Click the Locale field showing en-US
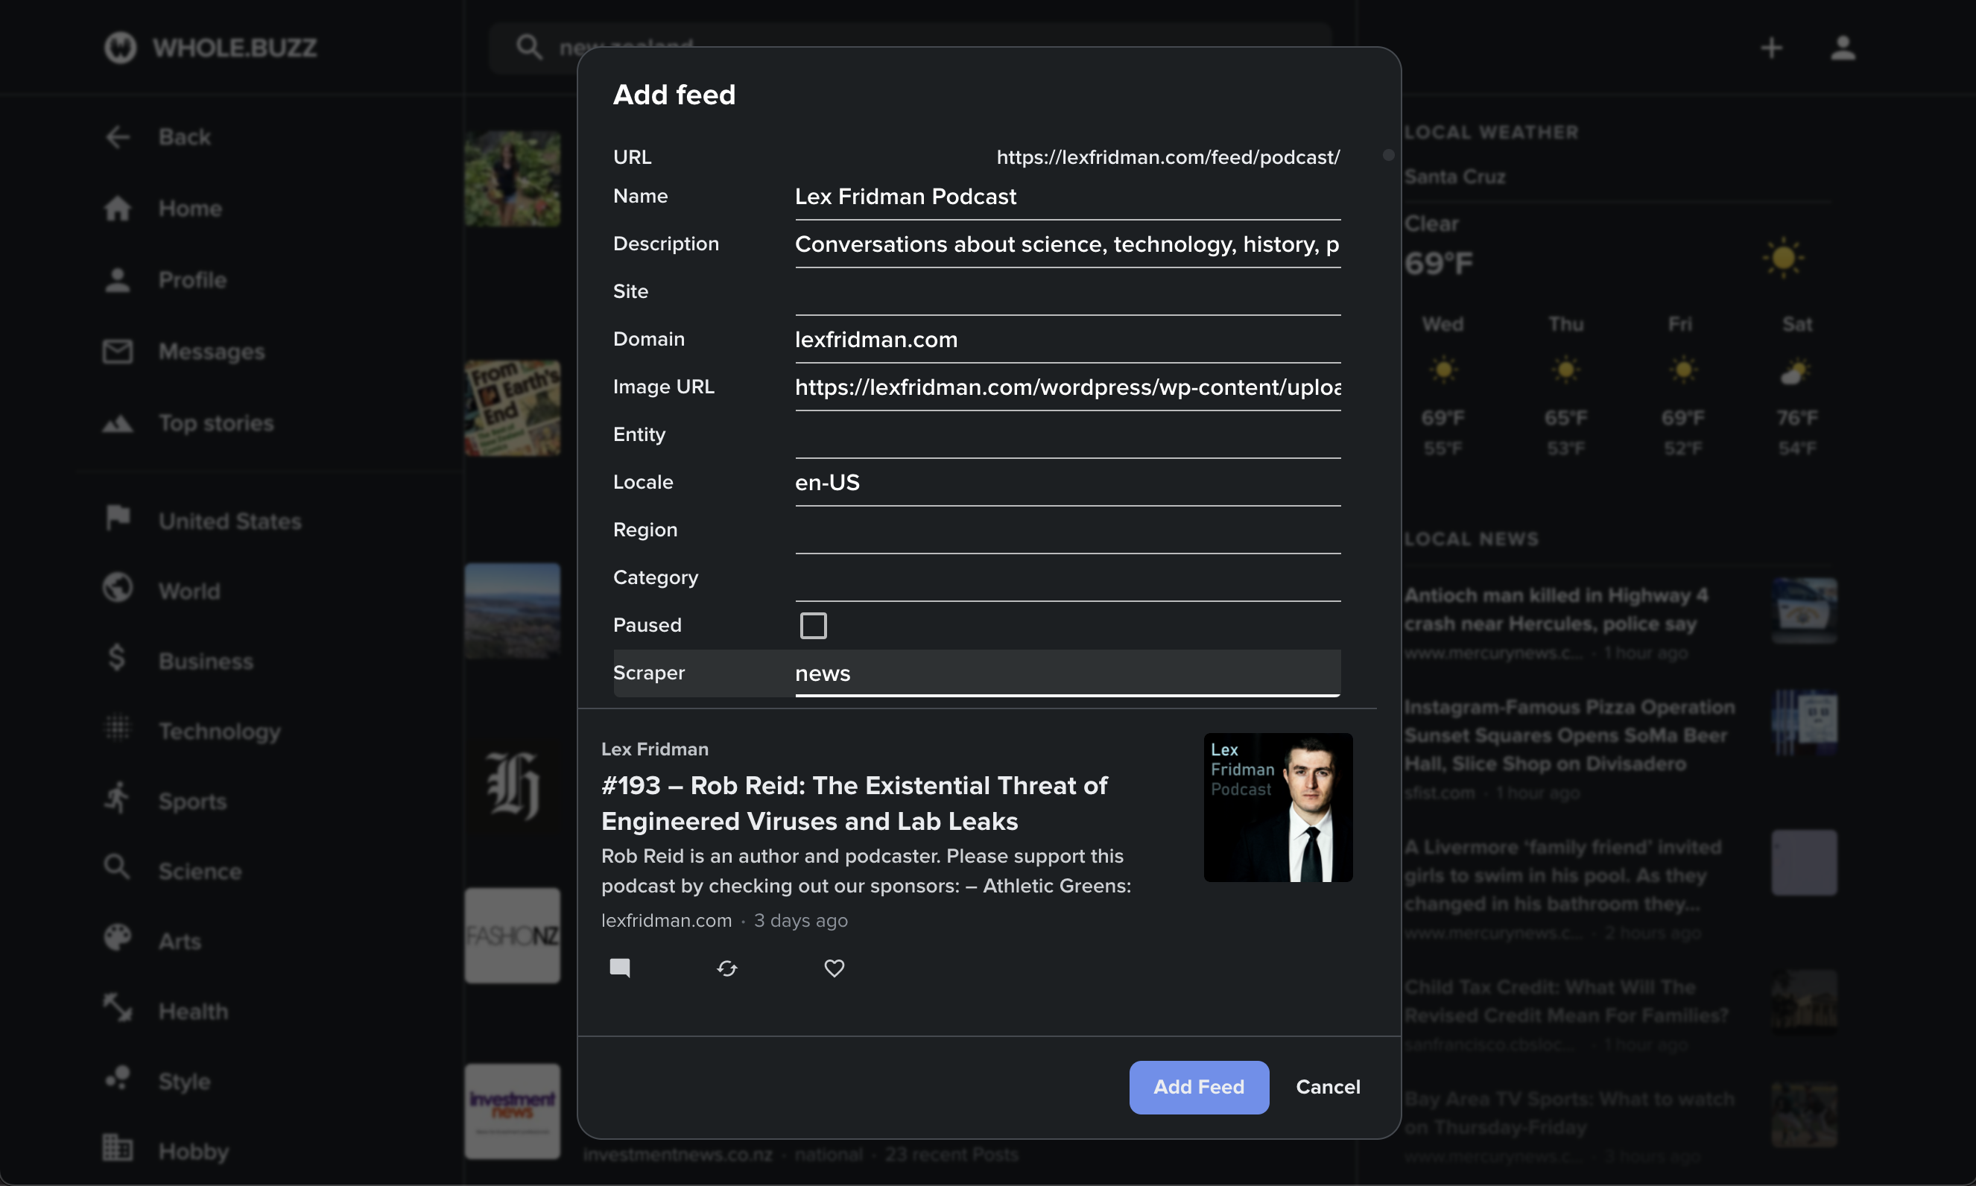The height and width of the screenshot is (1186, 1976). (x=1067, y=483)
